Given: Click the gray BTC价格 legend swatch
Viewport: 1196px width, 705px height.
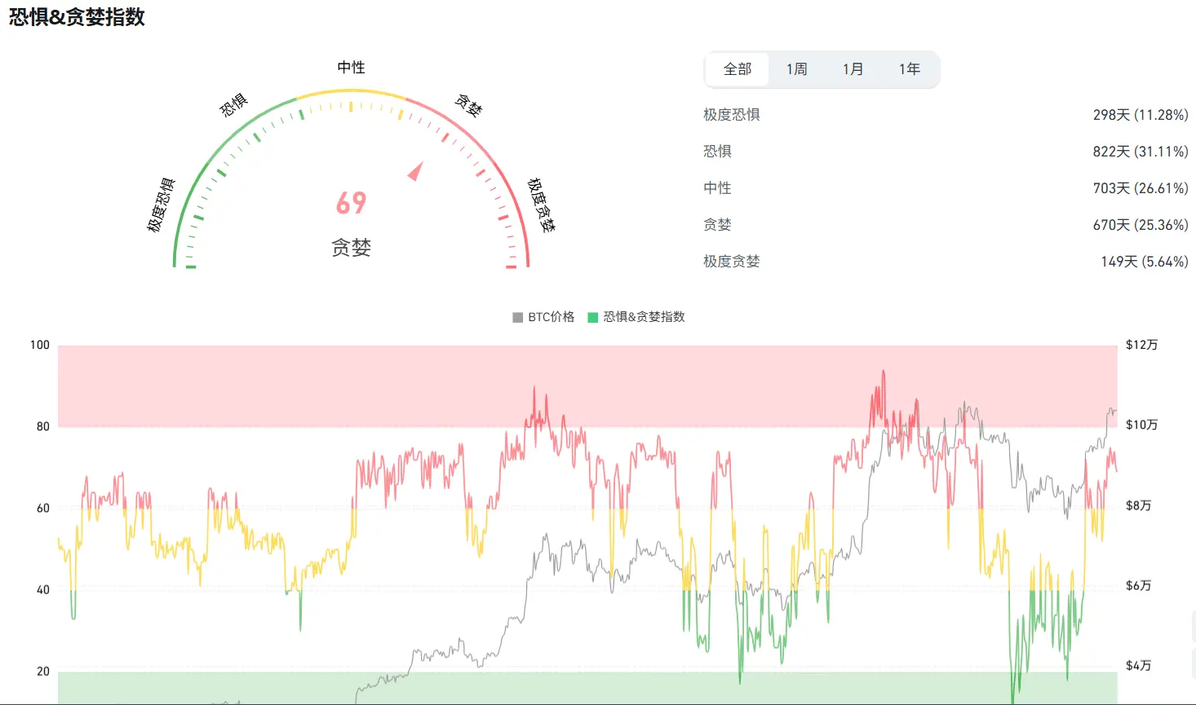Looking at the screenshot, I should click(x=517, y=317).
